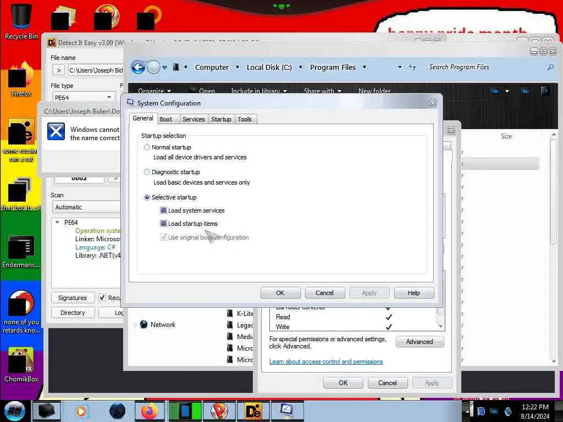Switch to the Tools tab
The image size is (563, 422).
coord(245,119)
